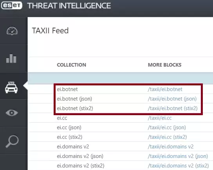Open the /taxii/ei.botnet (stix2) link
Viewport: 213px width, 170px height.
tap(173, 108)
